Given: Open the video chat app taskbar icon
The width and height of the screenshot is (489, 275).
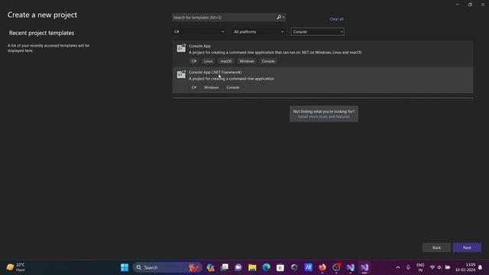Looking at the screenshot, I should click(x=238, y=267).
